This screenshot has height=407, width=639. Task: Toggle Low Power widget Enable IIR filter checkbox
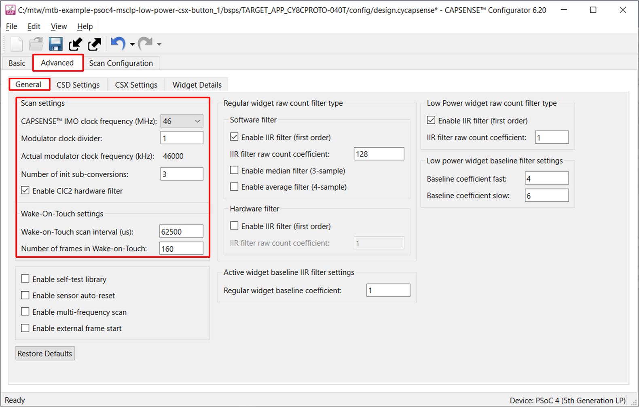[x=431, y=120]
